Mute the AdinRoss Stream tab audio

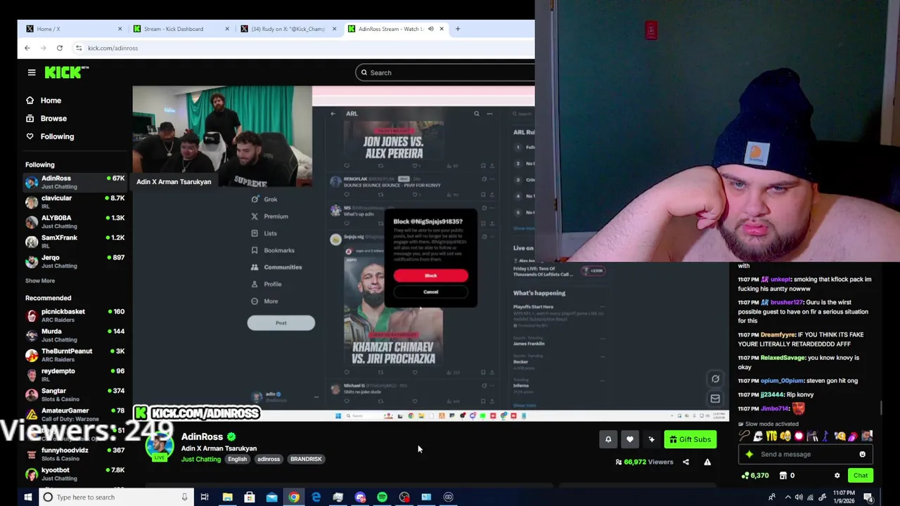coord(430,29)
